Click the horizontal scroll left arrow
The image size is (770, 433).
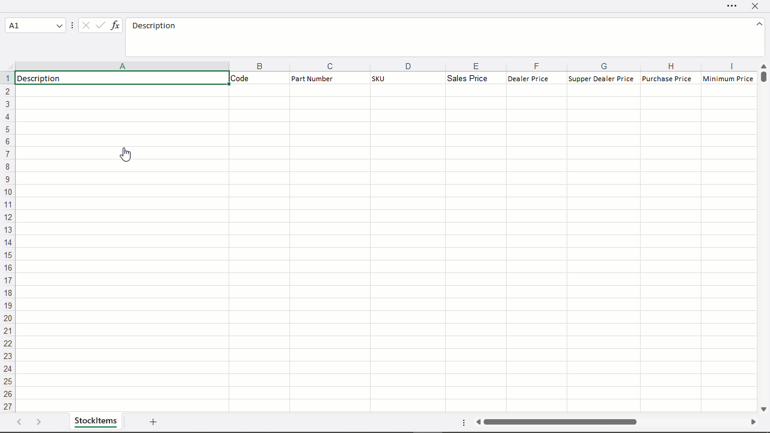(478, 422)
